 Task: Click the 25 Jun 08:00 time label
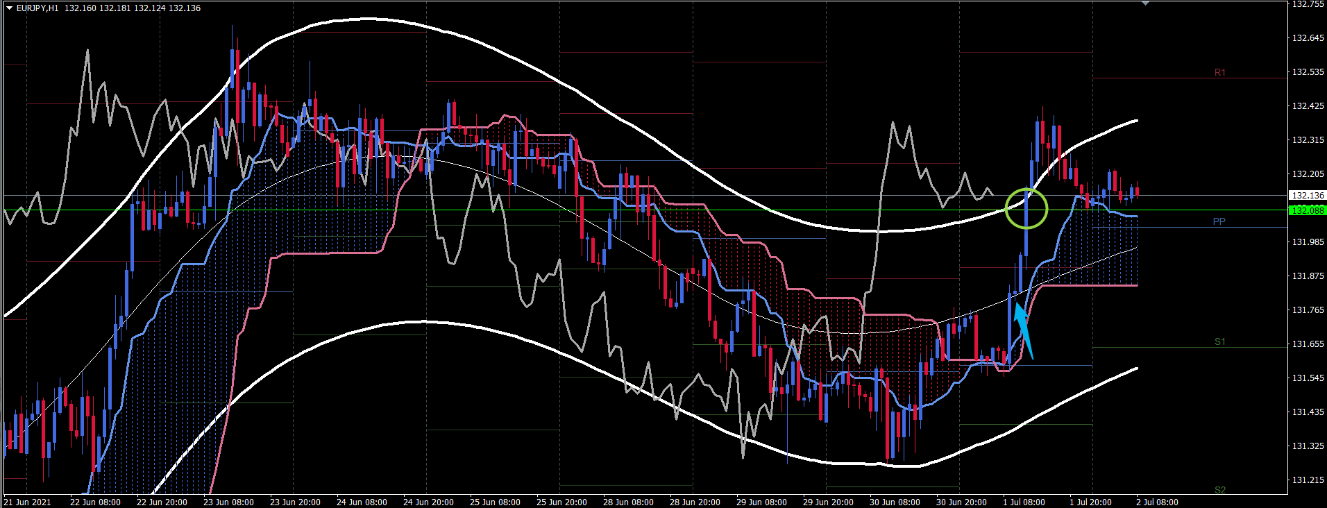pos(494,502)
